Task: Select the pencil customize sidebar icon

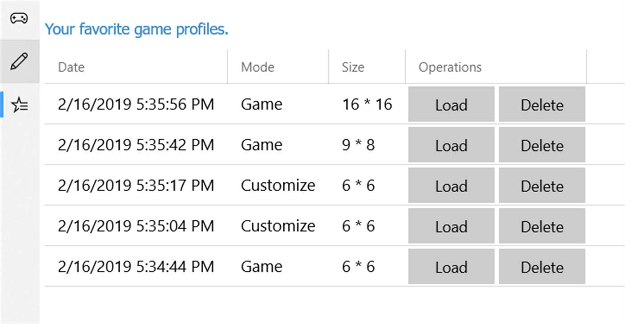Action: tap(19, 61)
